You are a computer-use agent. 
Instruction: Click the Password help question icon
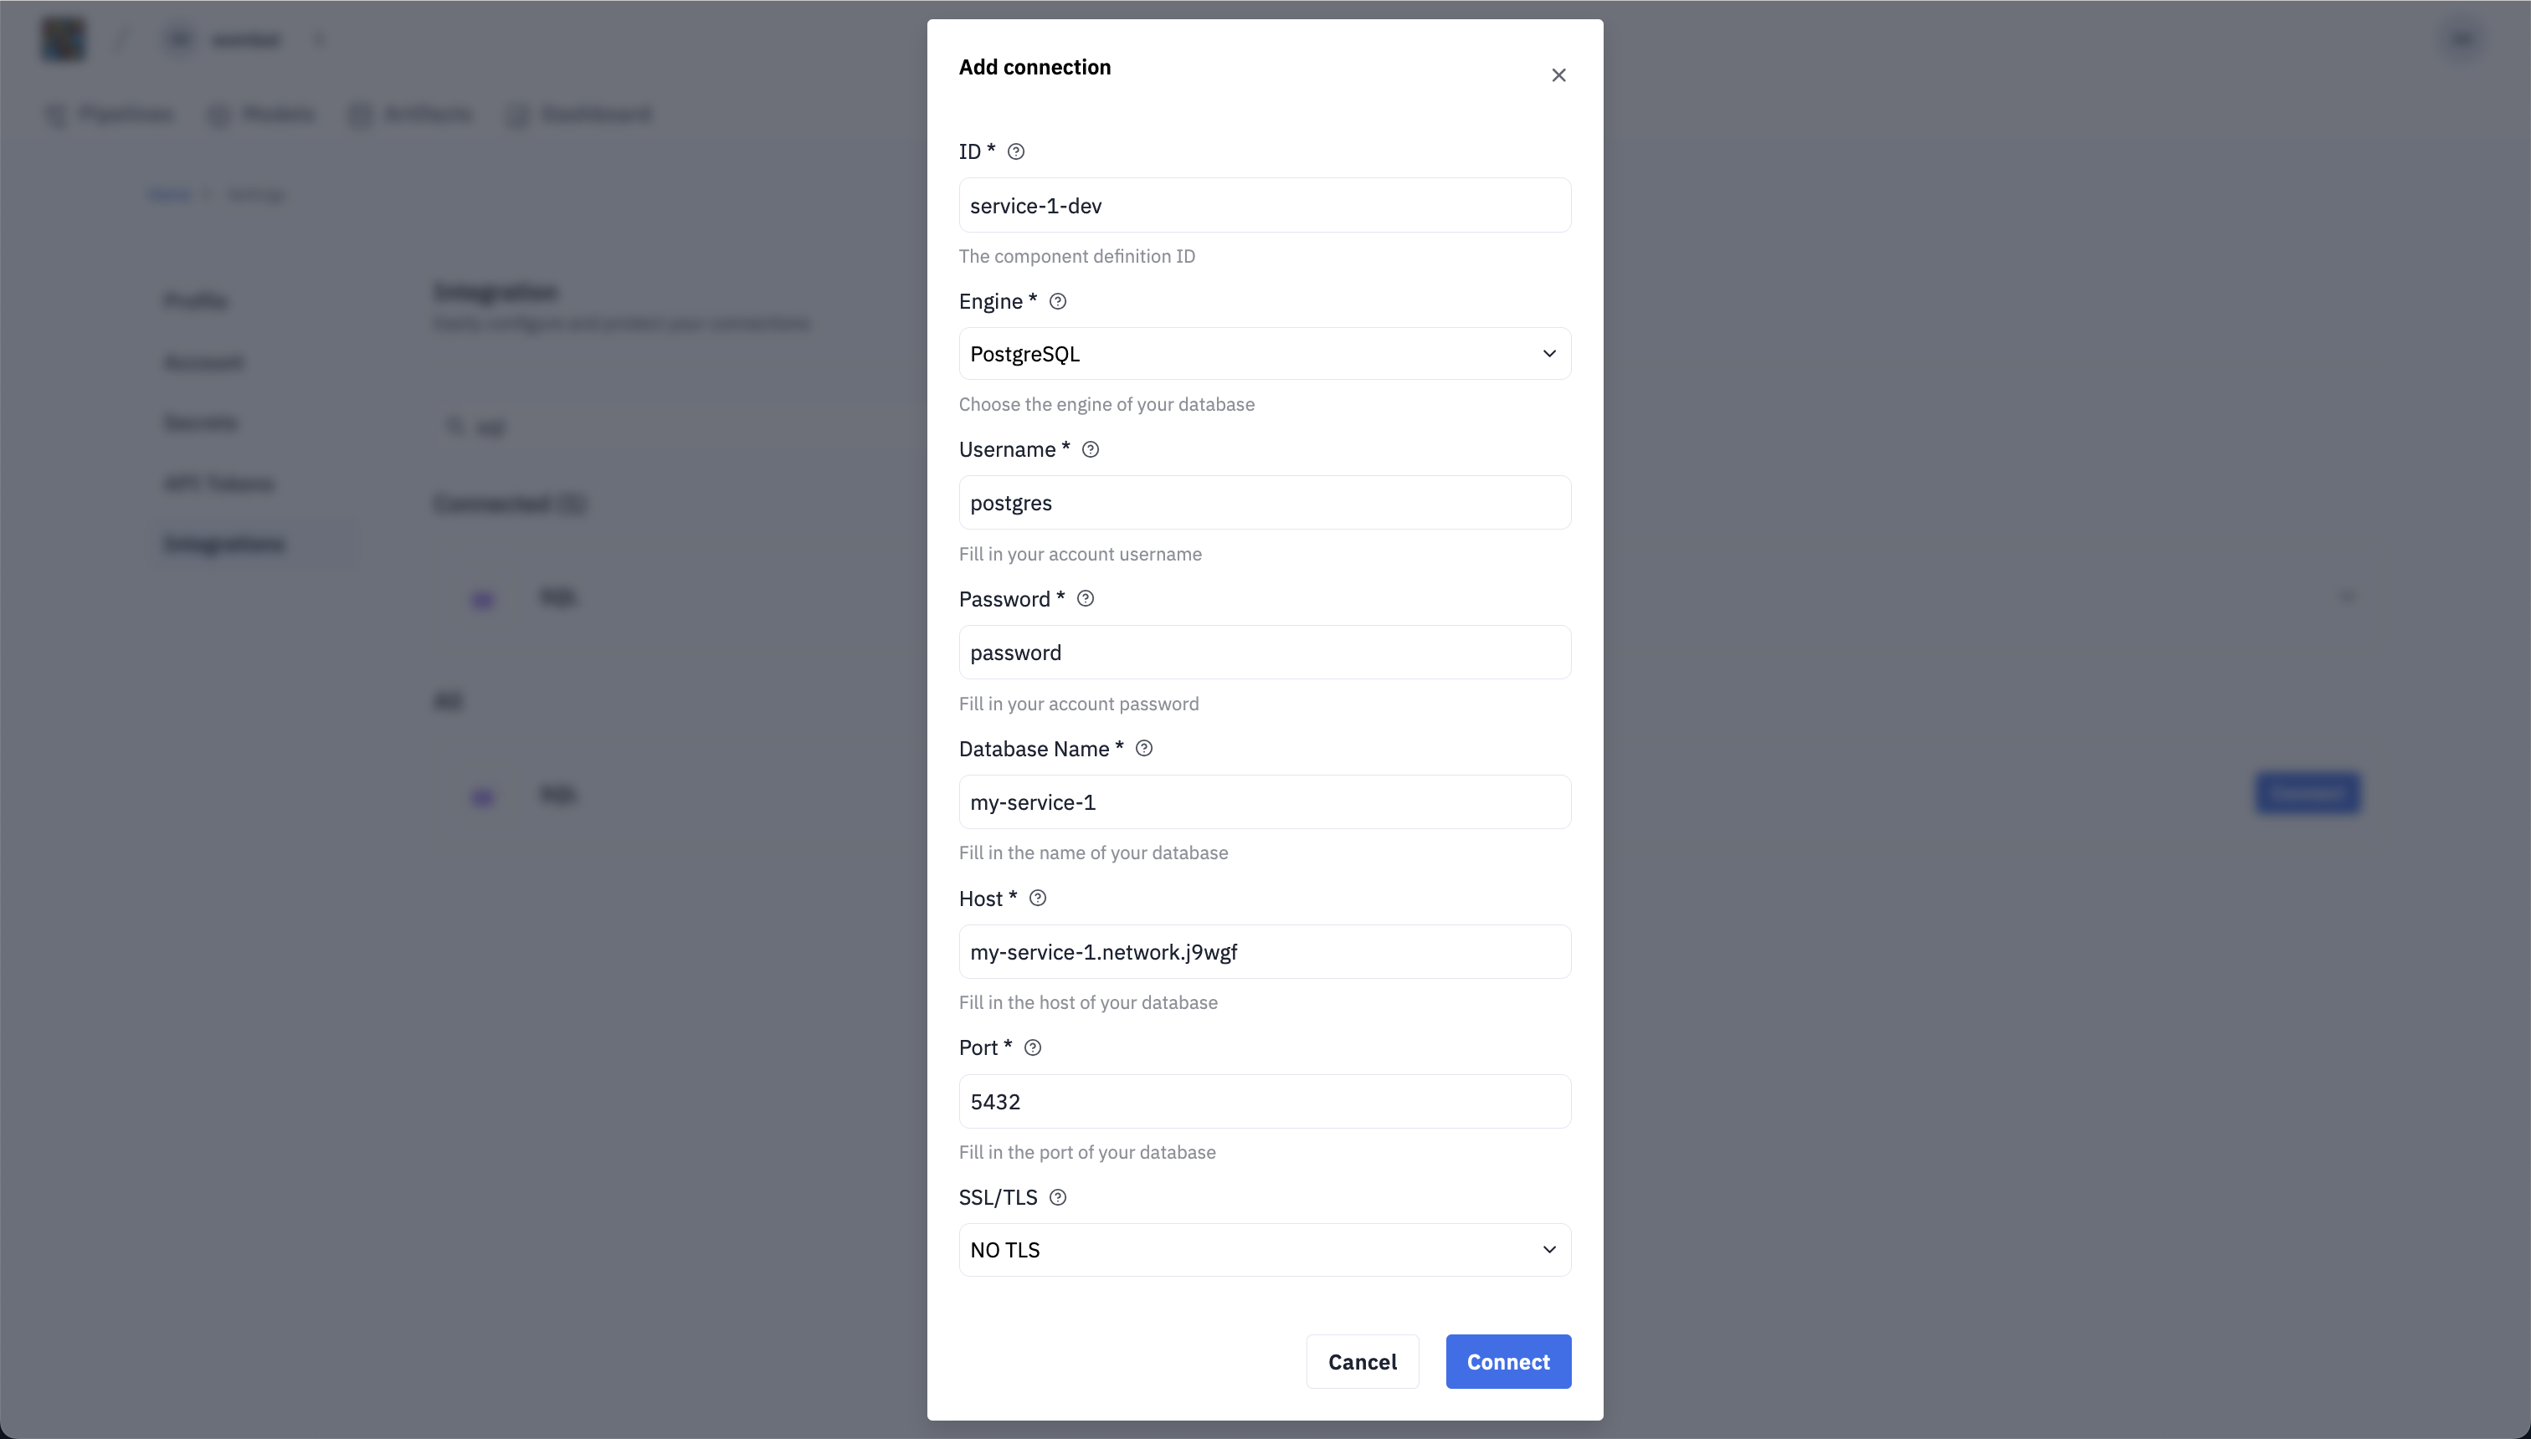(x=1085, y=599)
